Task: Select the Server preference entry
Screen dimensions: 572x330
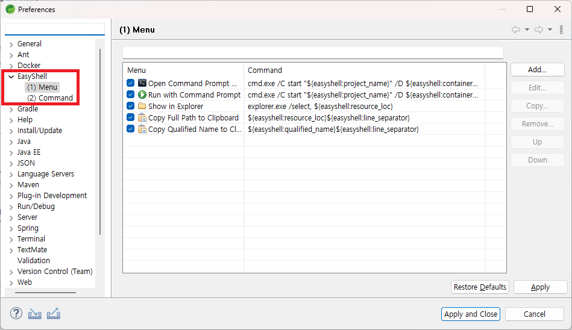Action: (27, 217)
